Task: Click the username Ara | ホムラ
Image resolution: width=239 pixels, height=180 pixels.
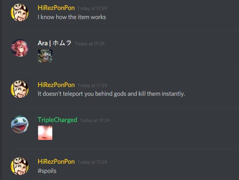Action: (x=55, y=43)
